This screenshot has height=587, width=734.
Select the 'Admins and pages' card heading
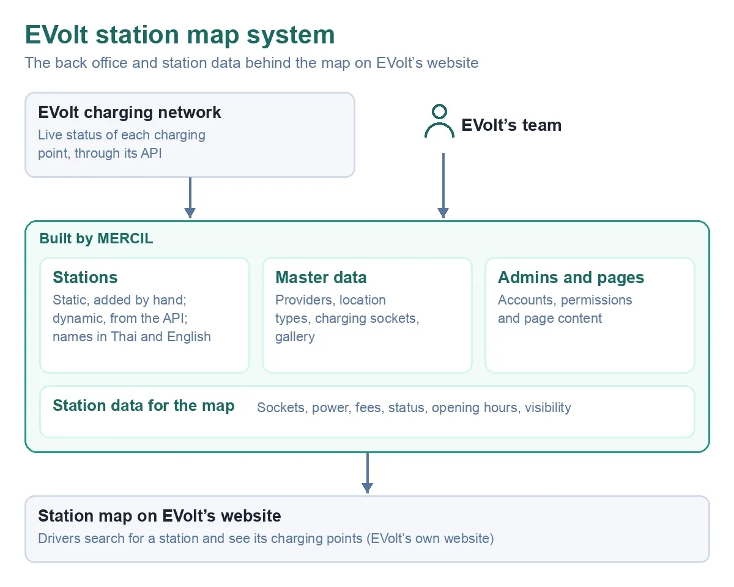[x=571, y=278]
